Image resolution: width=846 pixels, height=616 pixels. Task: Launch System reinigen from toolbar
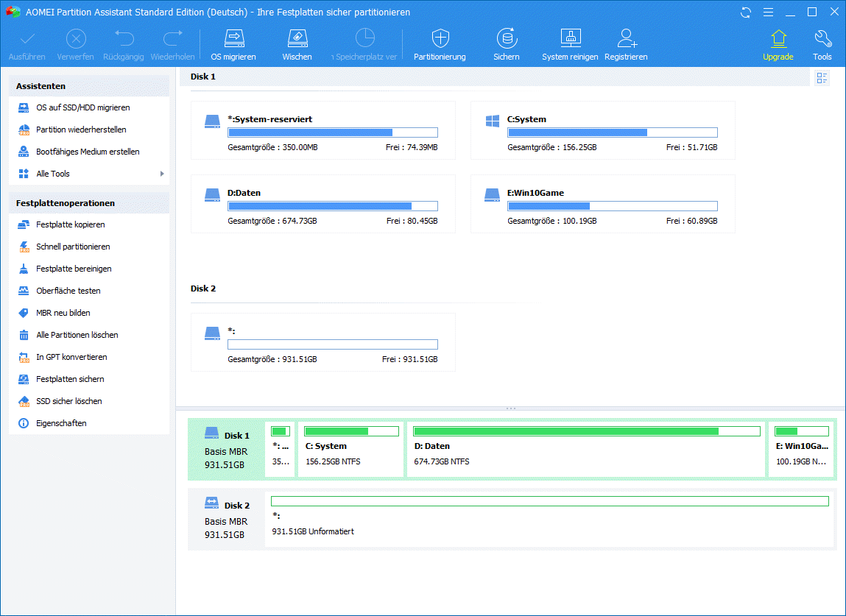point(569,39)
